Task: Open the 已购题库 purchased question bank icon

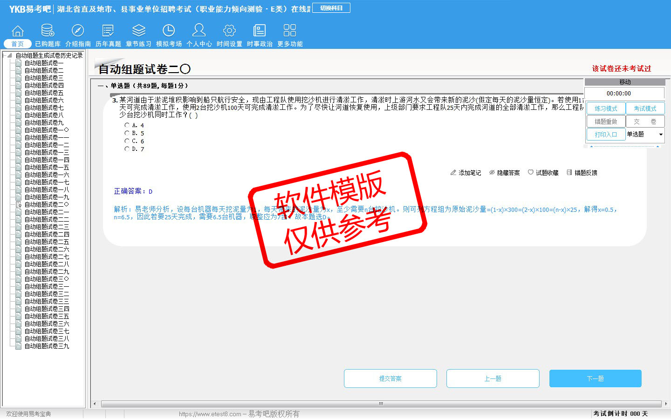Action: pos(48,31)
